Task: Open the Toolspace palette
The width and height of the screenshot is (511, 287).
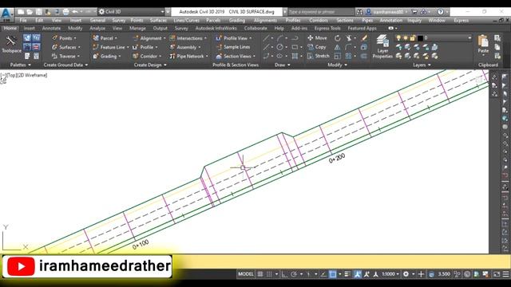Action: tap(10, 45)
